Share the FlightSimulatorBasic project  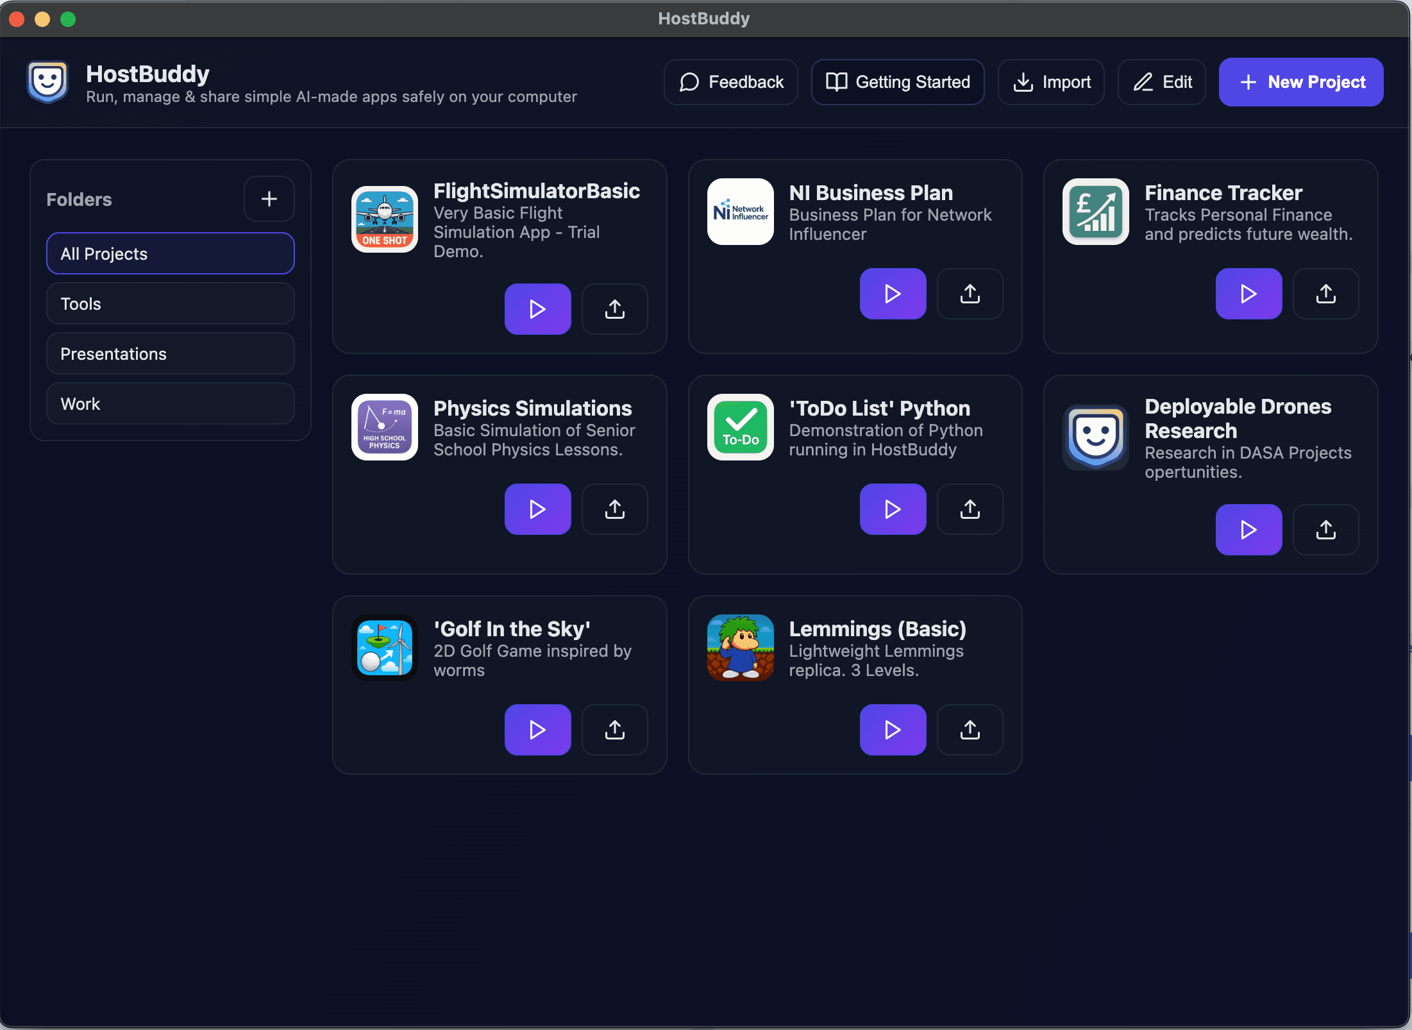coord(614,309)
